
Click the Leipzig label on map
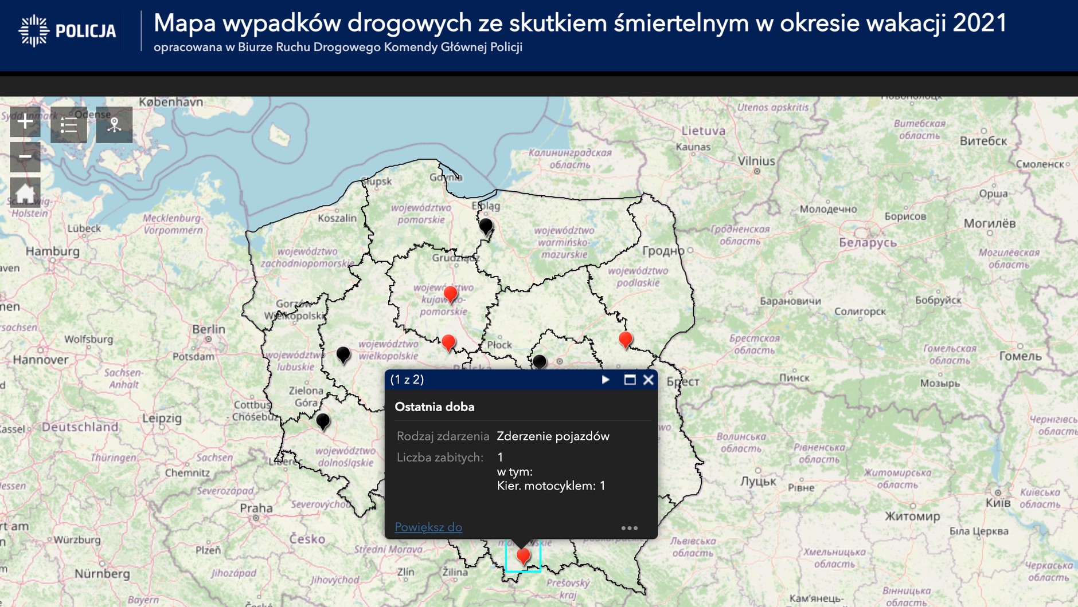pos(162,418)
